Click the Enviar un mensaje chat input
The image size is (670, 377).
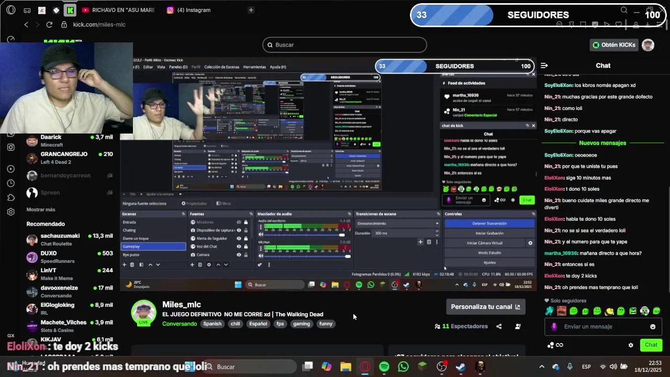[x=602, y=327]
